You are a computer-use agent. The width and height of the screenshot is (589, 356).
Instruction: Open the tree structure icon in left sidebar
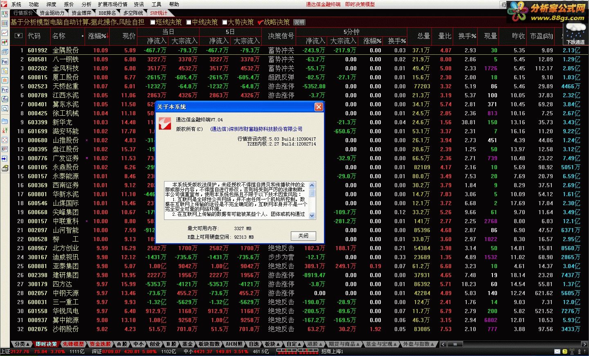click(5, 71)
